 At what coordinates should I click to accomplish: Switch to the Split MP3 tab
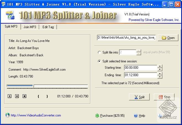(x=11, y=26)
